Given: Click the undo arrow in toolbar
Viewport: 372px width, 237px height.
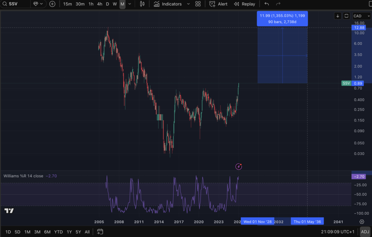Looking at the screenshot, I should coord(267,4).
